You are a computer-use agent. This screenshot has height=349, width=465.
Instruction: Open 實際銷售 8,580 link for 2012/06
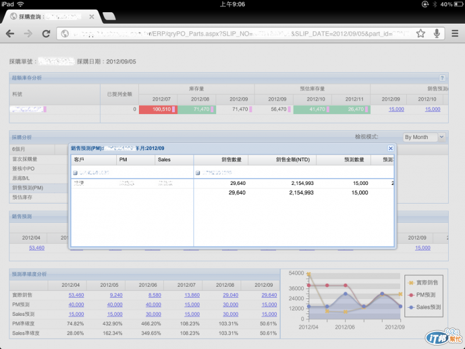tap(155, 295)
